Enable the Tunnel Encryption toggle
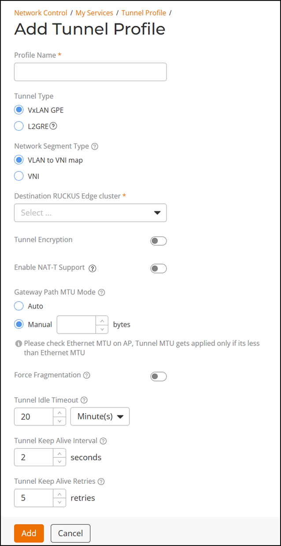This screenshot has height=546, width=281. [159, 241]
